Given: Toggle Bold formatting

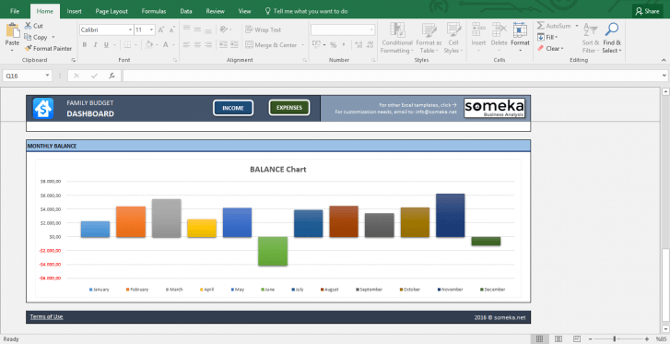Looking at the screenshot, I should pos(85,44).
